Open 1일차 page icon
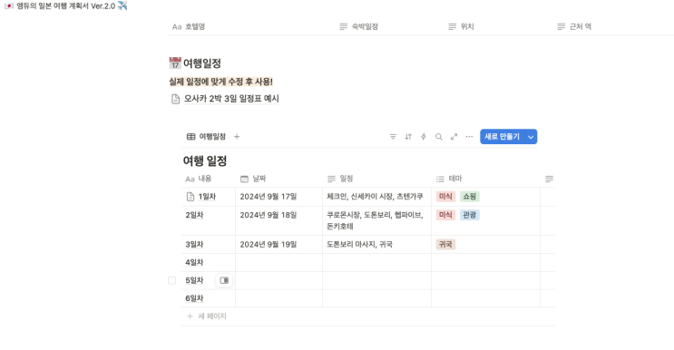 point(190,197)
